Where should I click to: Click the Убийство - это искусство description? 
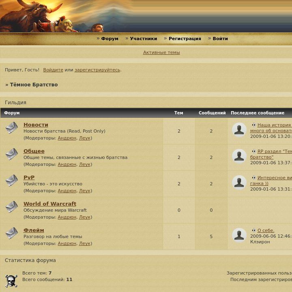pyautogui.click(x=53, y=184)
